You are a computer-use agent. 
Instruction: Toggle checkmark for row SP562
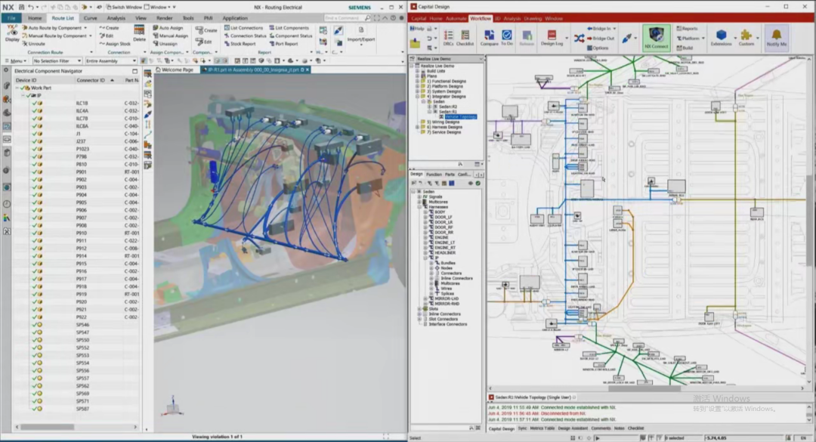(34, 386)
